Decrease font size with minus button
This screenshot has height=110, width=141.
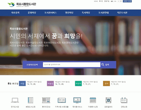pyautogui.click(x=119, y=1)
